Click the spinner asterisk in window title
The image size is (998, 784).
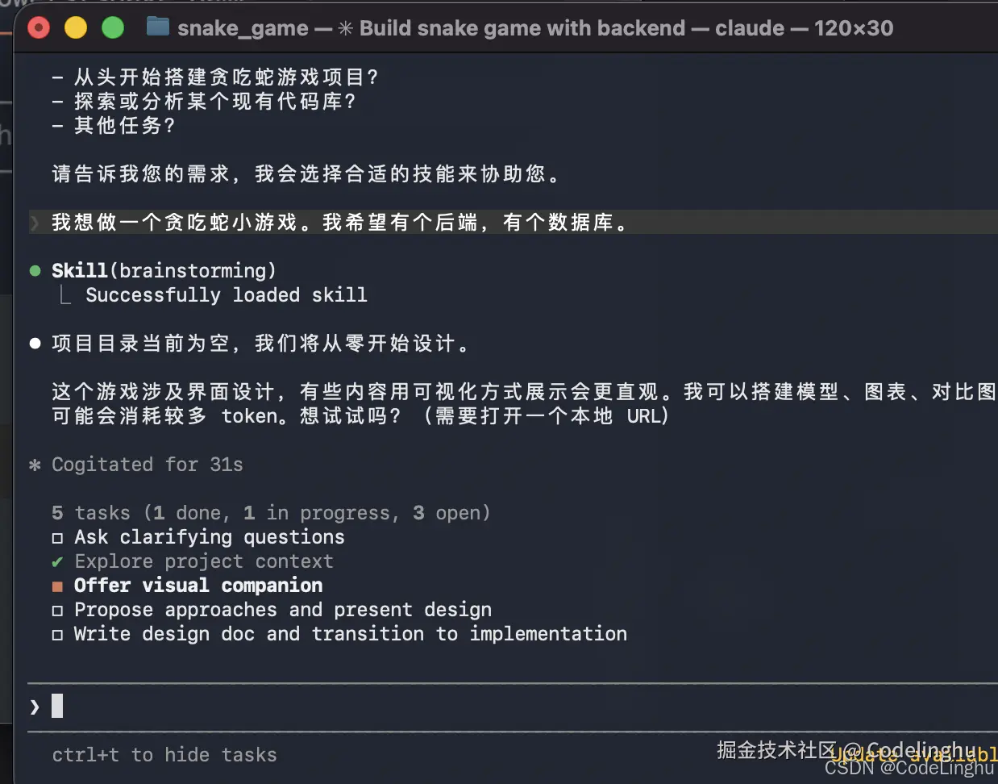[x=345, y=28]
